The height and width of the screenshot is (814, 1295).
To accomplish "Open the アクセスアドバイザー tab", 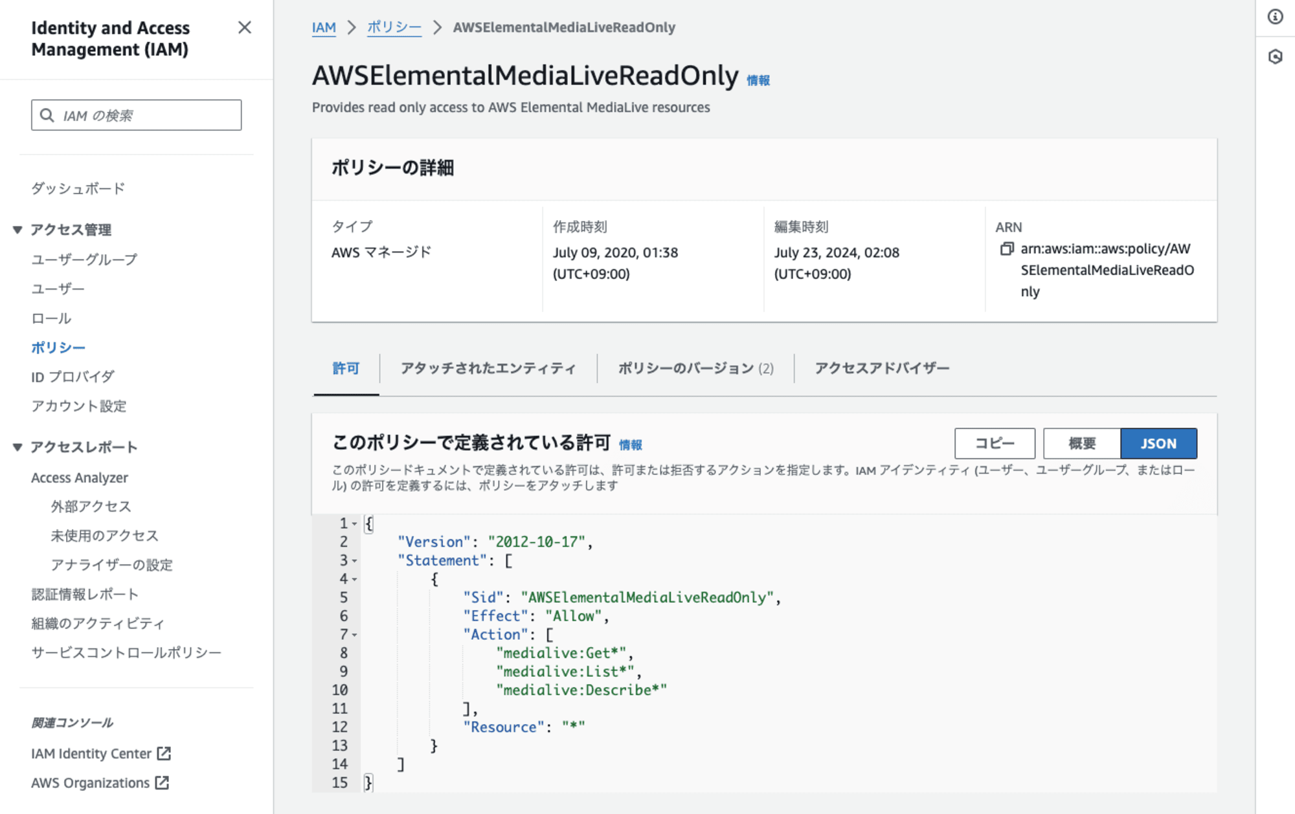I will pos(882,368).
